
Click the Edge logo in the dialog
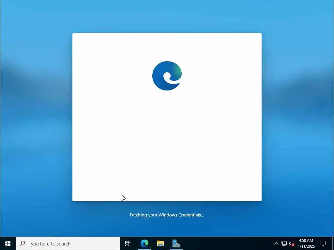click(x=167, y=76)
